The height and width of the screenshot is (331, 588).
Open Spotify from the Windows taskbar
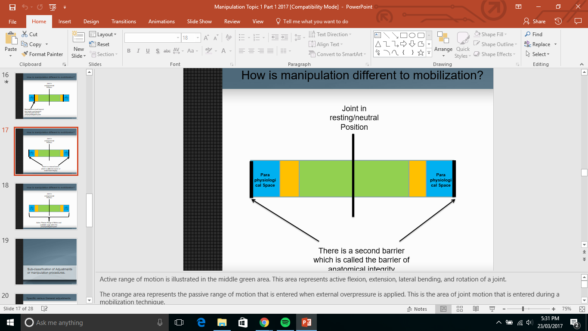285,322
